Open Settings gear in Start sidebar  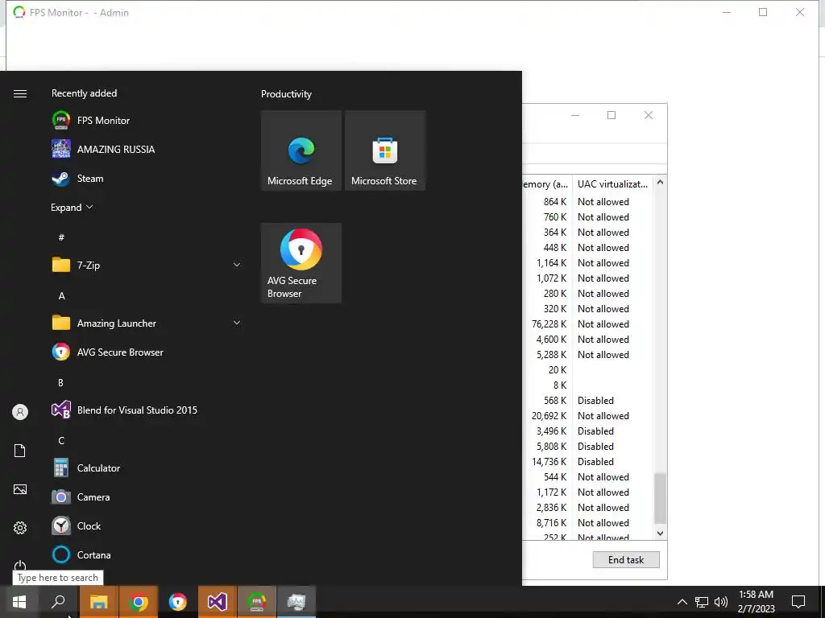click(20, 528)
